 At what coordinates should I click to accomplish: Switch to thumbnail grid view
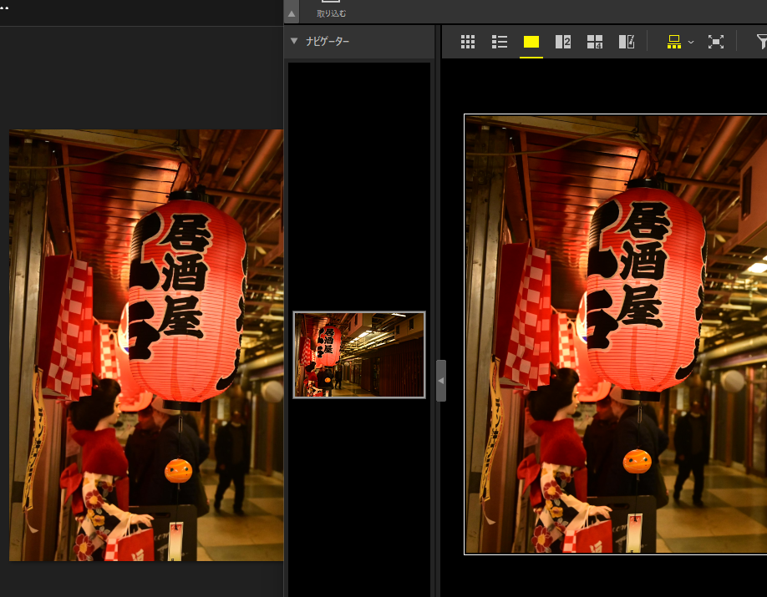tap(468, 42)
